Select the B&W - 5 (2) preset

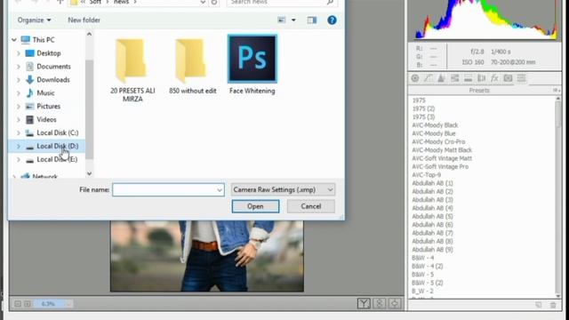pyautogui.click(x=427, y=283)
